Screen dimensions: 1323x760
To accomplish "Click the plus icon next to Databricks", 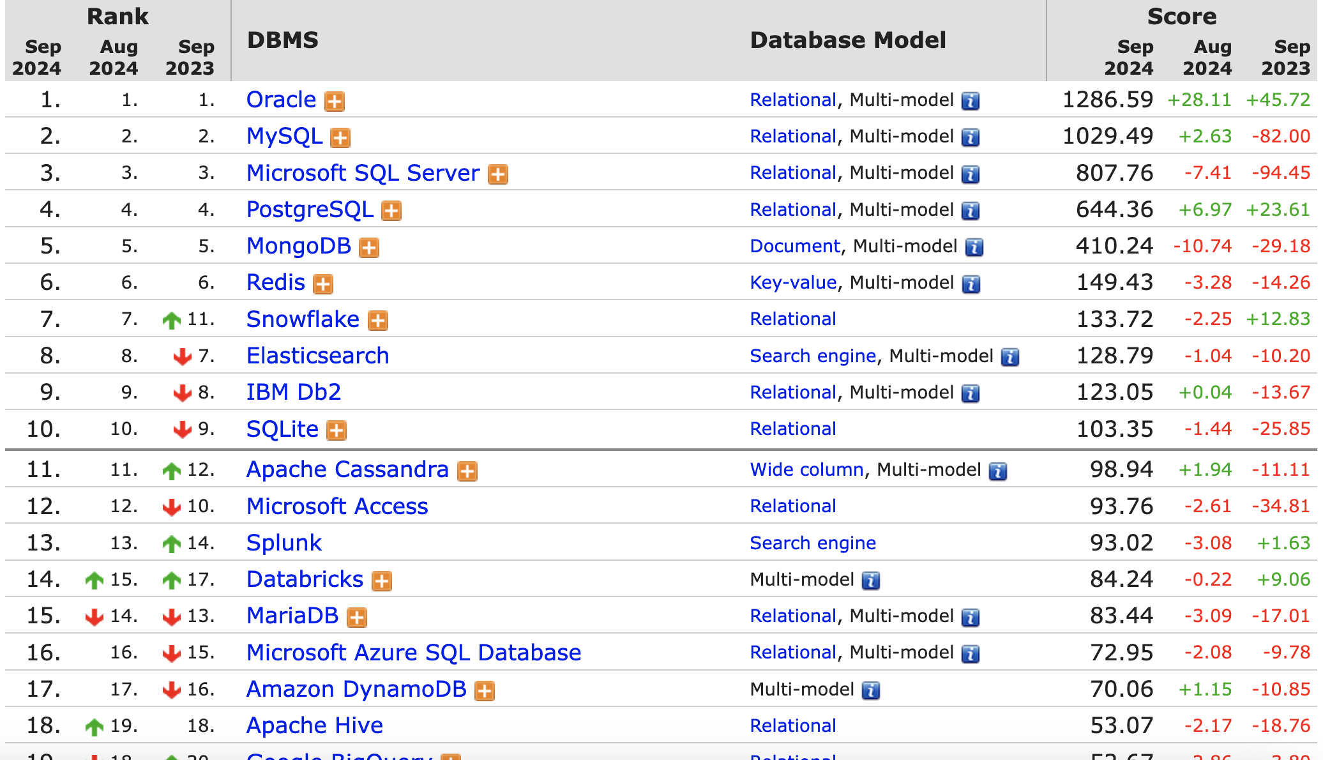I will click(382, 581).
